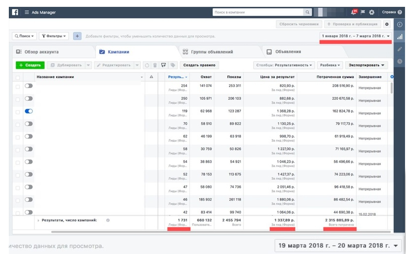Screen dimensions: 406x254
Task: Open settings gear in top bar
Action: [x=372, y=12]
